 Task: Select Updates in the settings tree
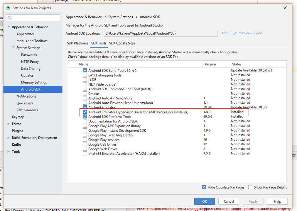(x=27, y=75)
